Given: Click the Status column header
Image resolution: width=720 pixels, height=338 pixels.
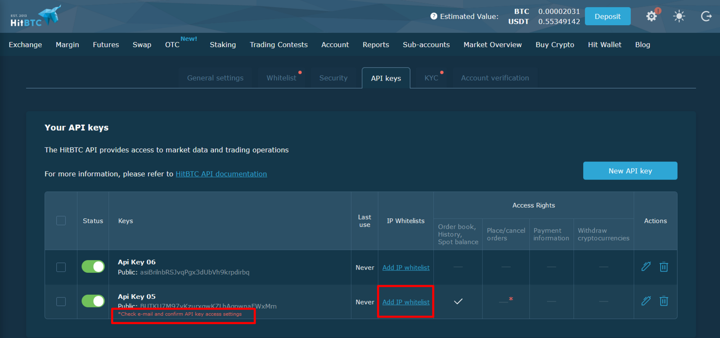Looking at the screenshot, I should click(93, 221).
